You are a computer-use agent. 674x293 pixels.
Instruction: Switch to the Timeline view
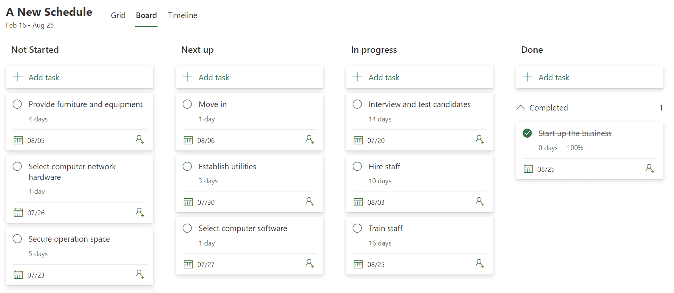[x=182, y=15]
